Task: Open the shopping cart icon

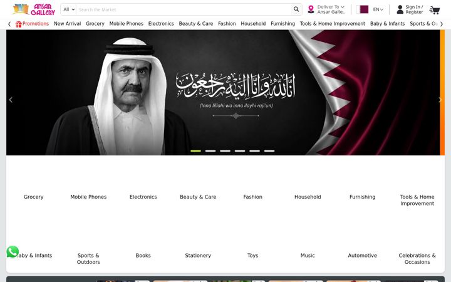Action: tap(434, 10)
